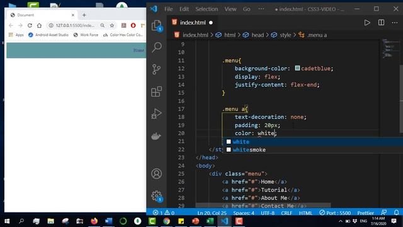The width and height of the screenshot is (403, 227).
Task: Show hidden menus via the ellipsis
Action: 261,9
